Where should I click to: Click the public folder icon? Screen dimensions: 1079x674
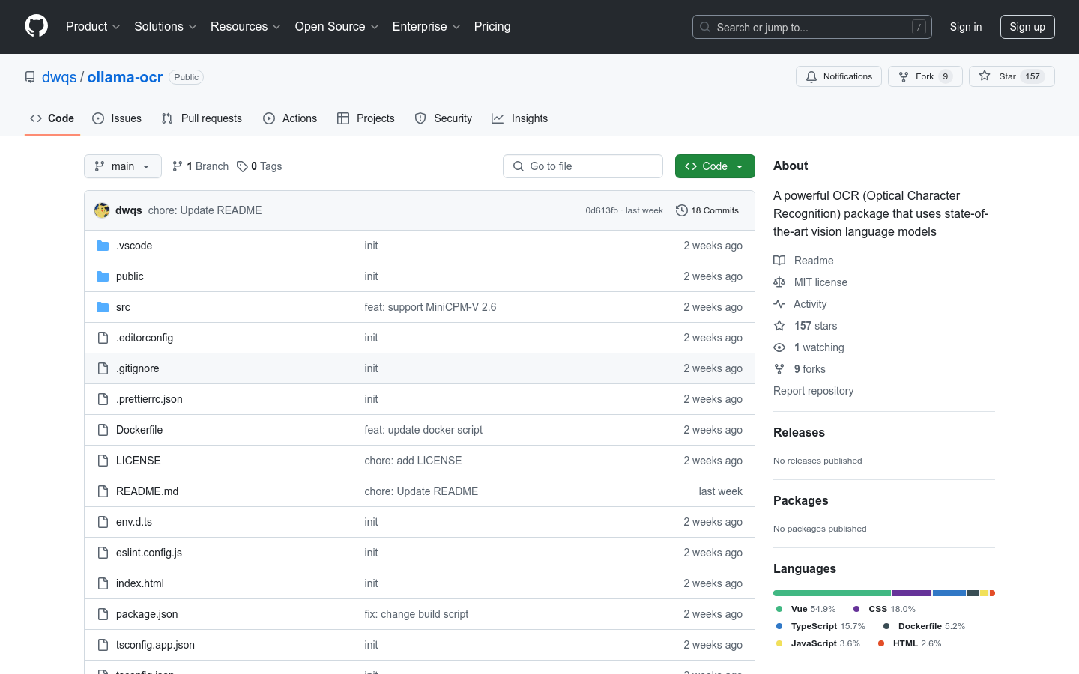(x=103, y=276)
